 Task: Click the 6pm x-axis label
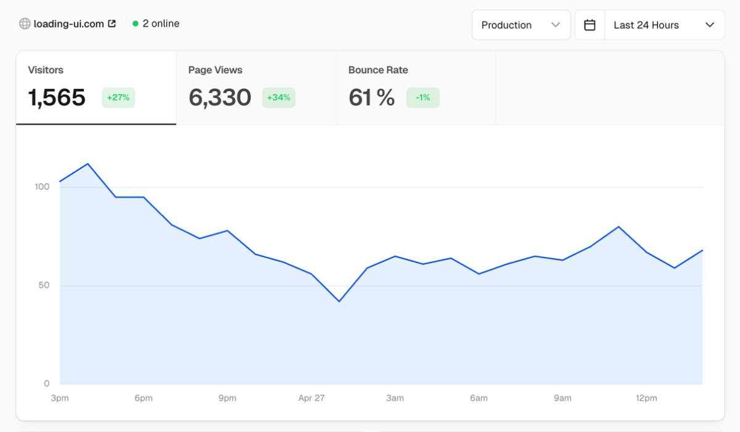[144, 398]
